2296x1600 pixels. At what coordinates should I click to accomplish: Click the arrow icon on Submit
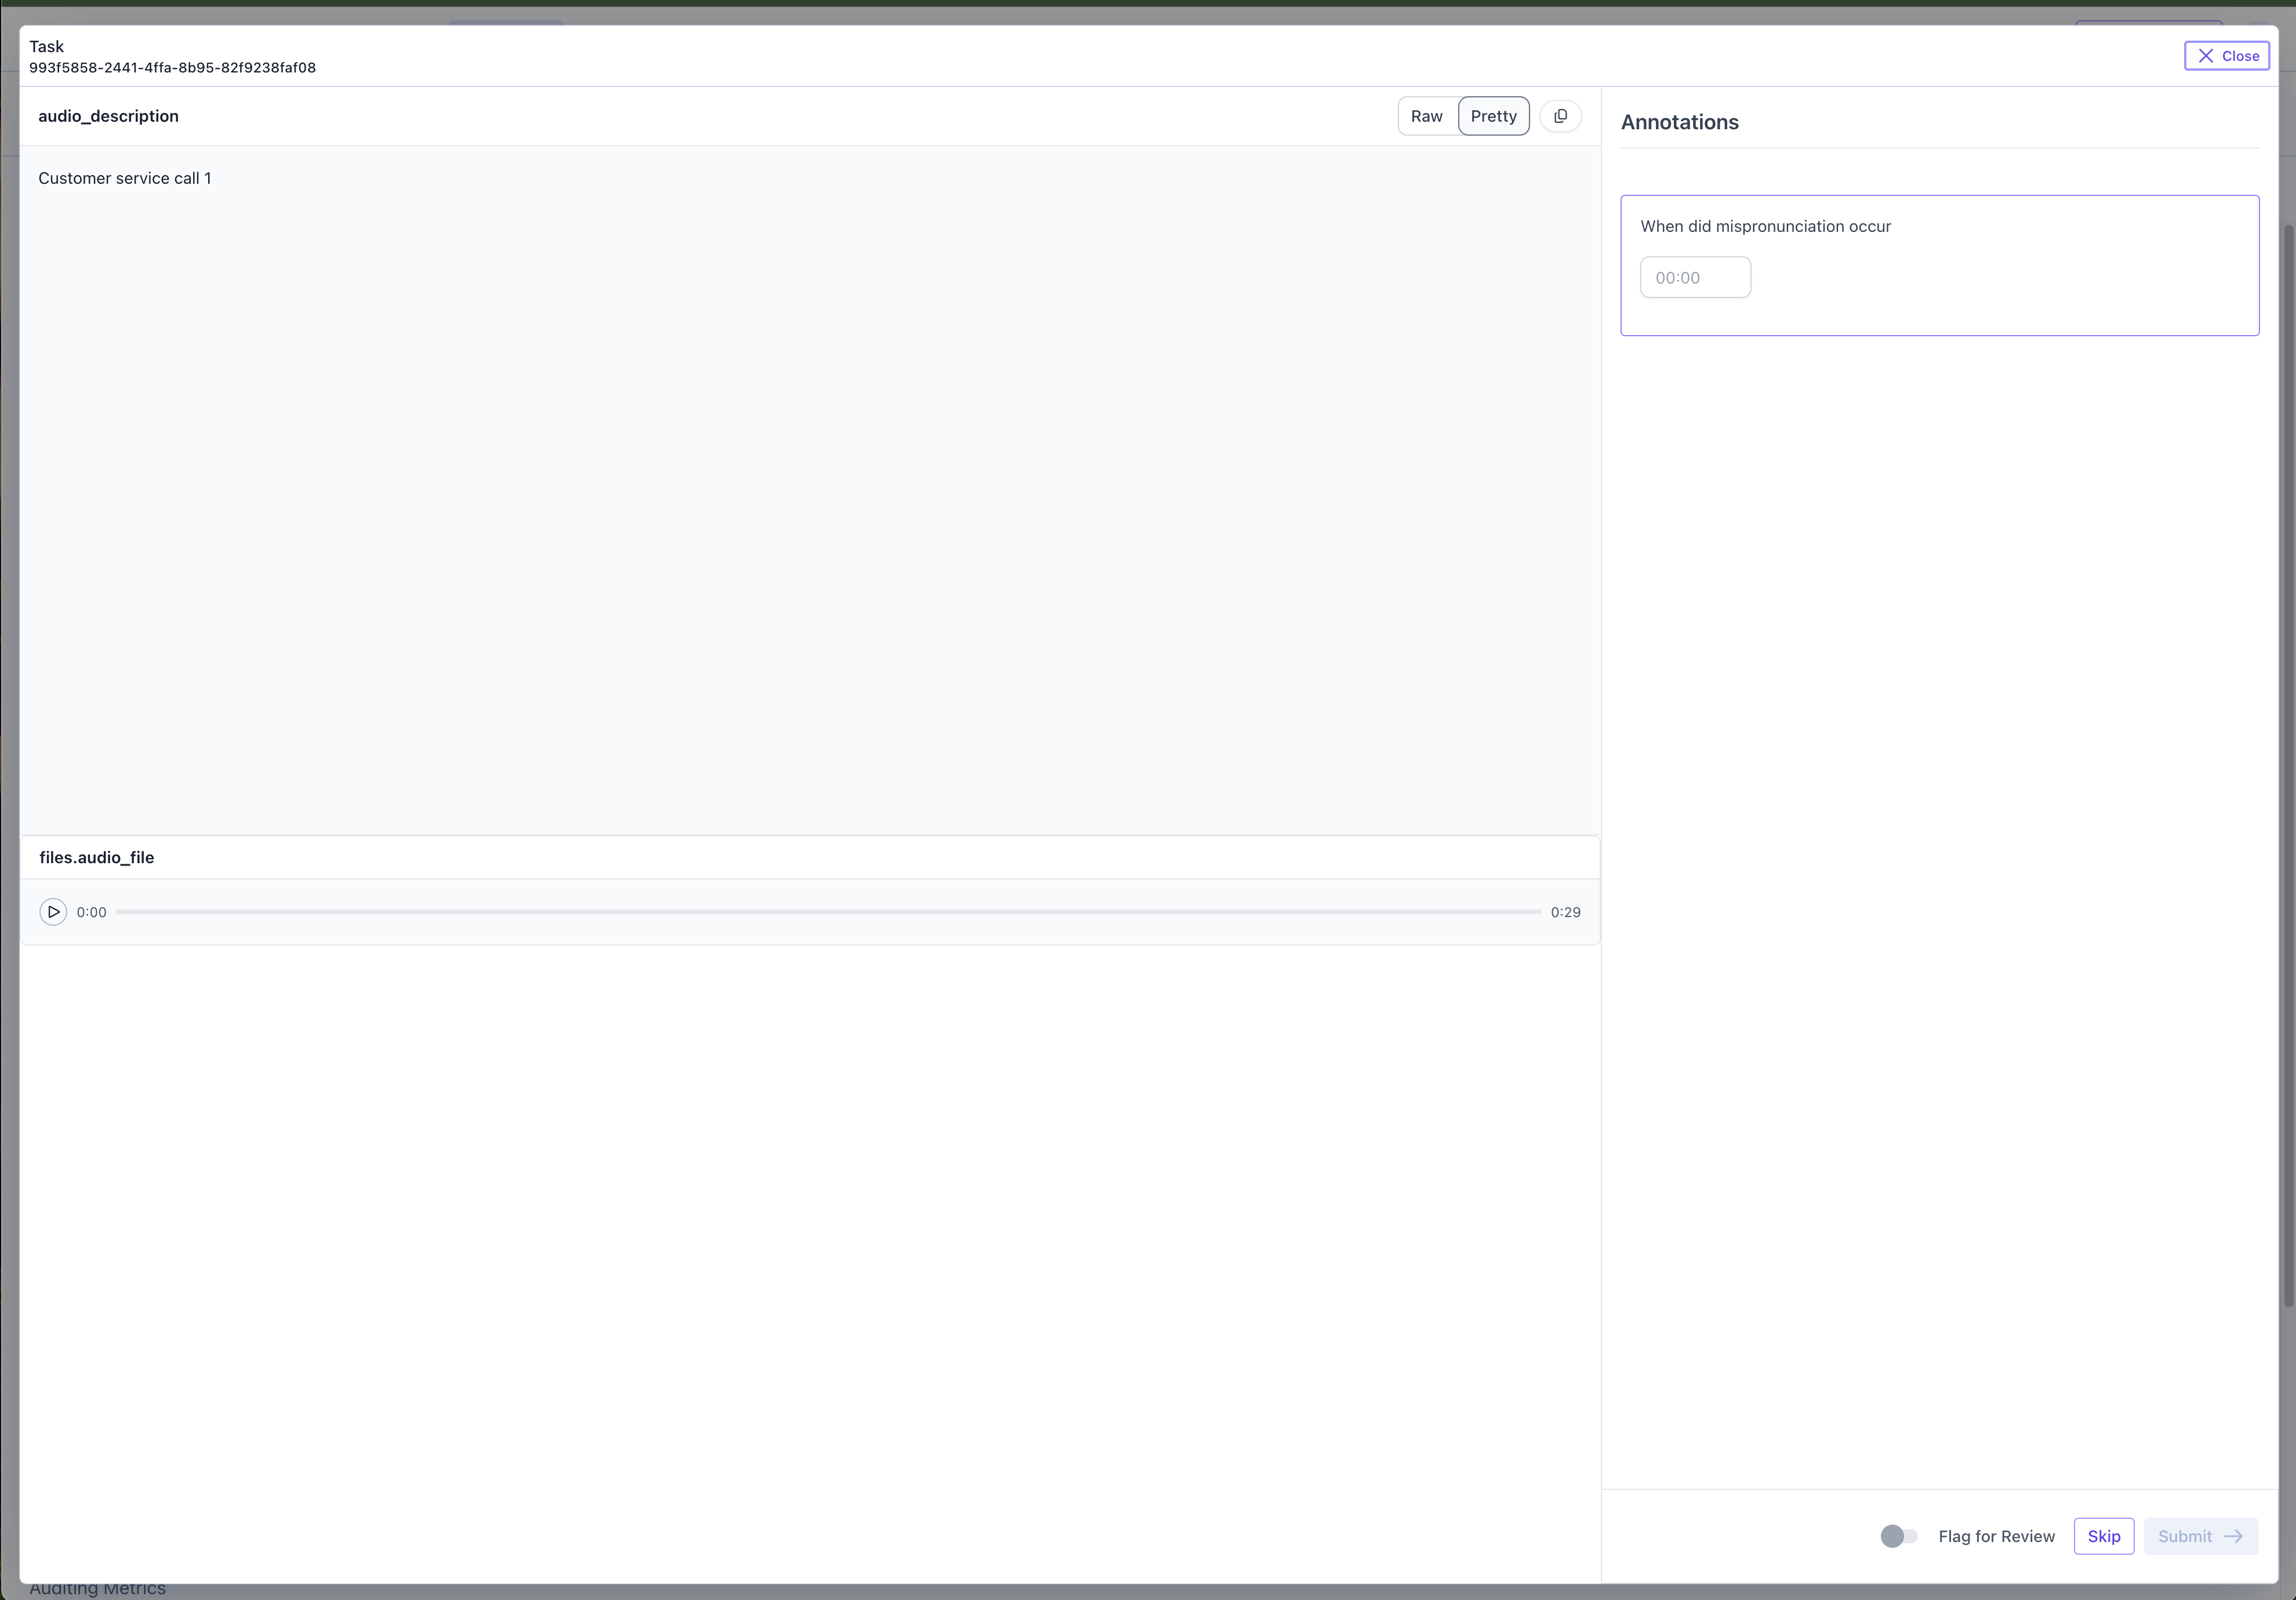click(2234, 1536)
